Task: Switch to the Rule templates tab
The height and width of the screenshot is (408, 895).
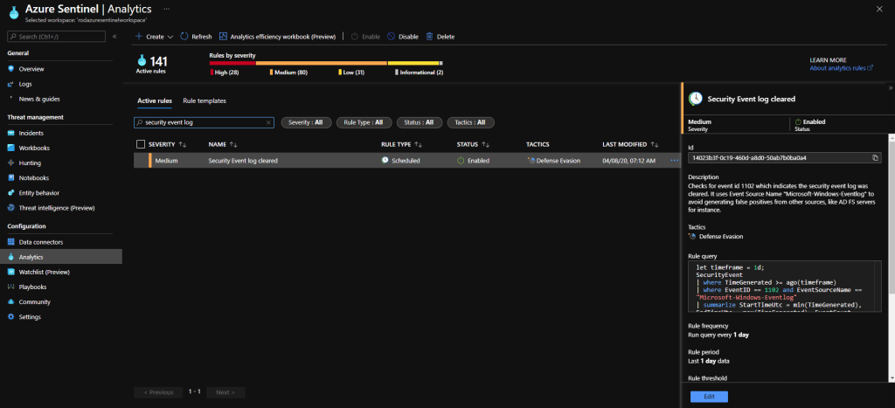Action: [205, 101]
